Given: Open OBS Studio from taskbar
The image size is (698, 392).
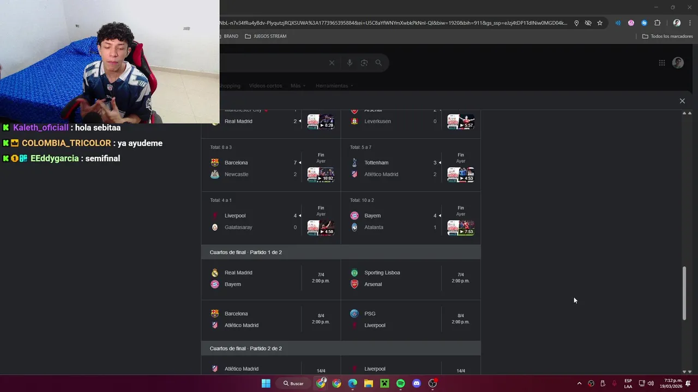Looking at the screenshot, I should (432, 383).
